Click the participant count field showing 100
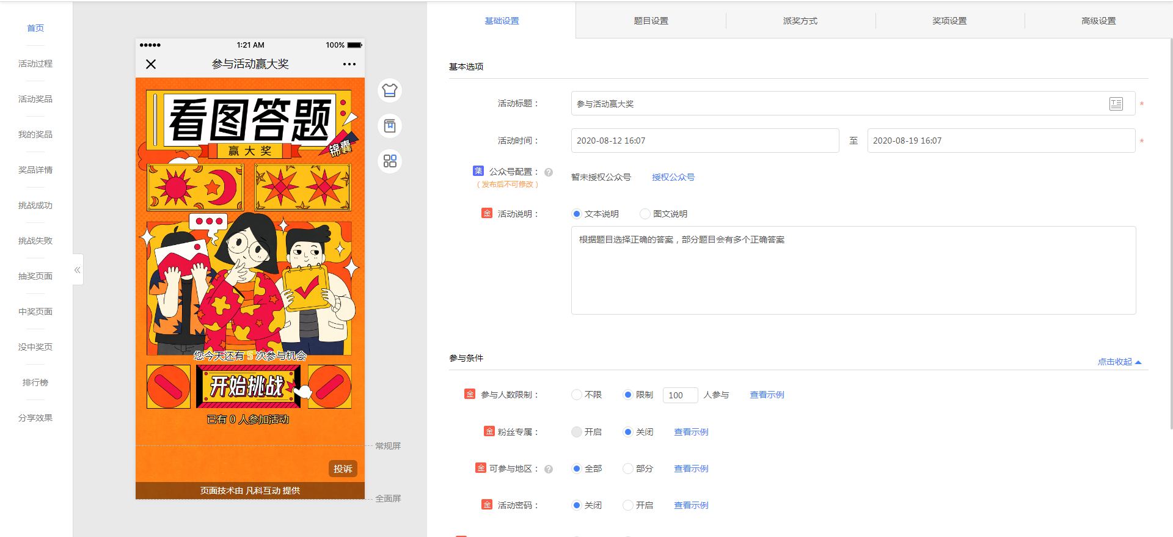The width and height of the screenshot is (1173, 537). click(680, 395)
